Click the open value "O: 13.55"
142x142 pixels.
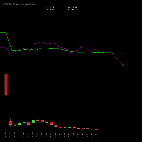pos(50,10)
